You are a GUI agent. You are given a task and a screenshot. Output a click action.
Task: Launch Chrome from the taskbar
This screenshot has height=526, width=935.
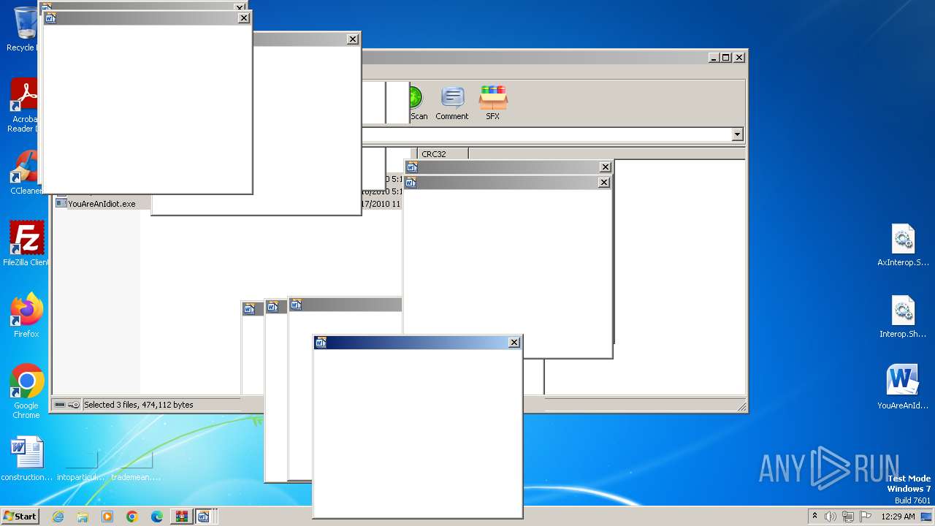pos(132,517)
